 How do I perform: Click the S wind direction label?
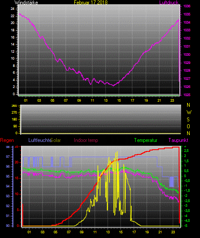tap(188, 120)
